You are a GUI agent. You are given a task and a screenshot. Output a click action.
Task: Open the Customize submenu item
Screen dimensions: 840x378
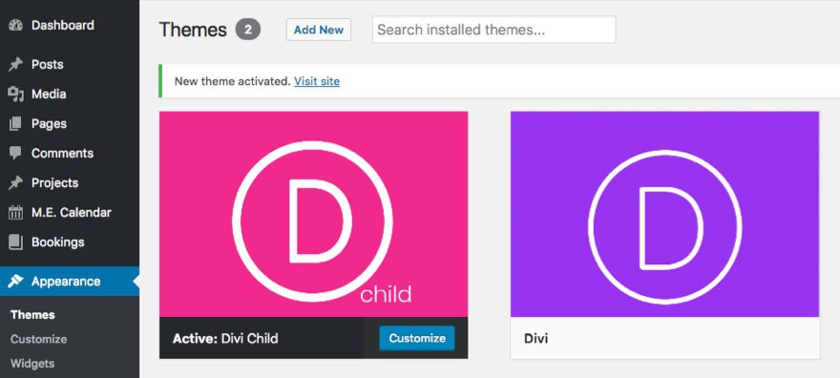pos(38,339)
